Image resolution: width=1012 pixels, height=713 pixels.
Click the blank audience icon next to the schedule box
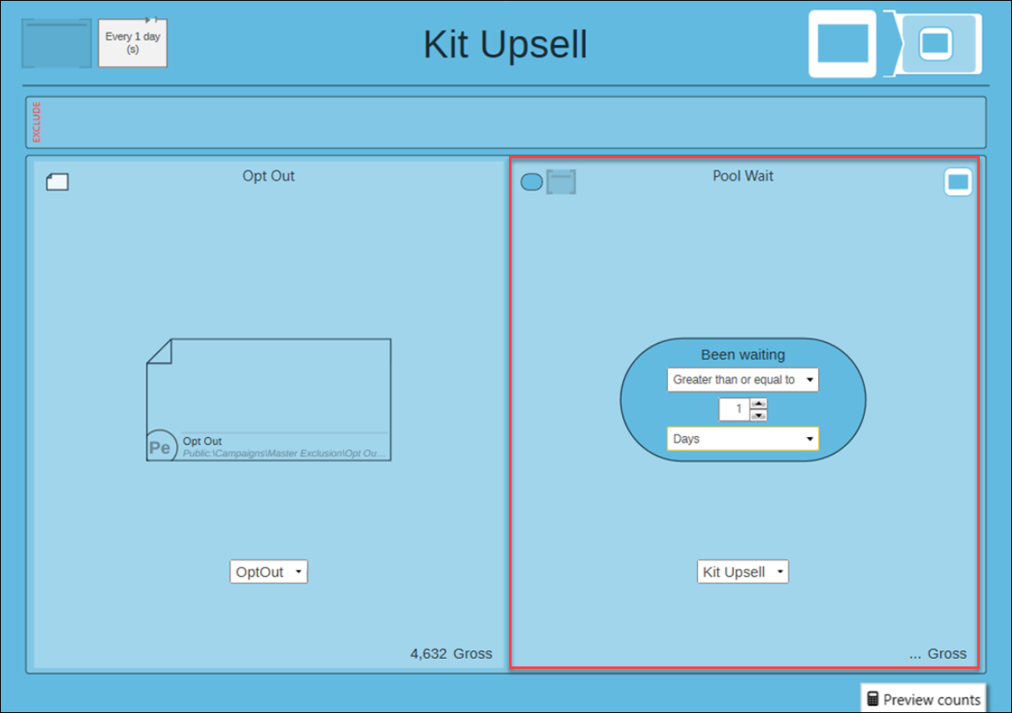[57, 43]
